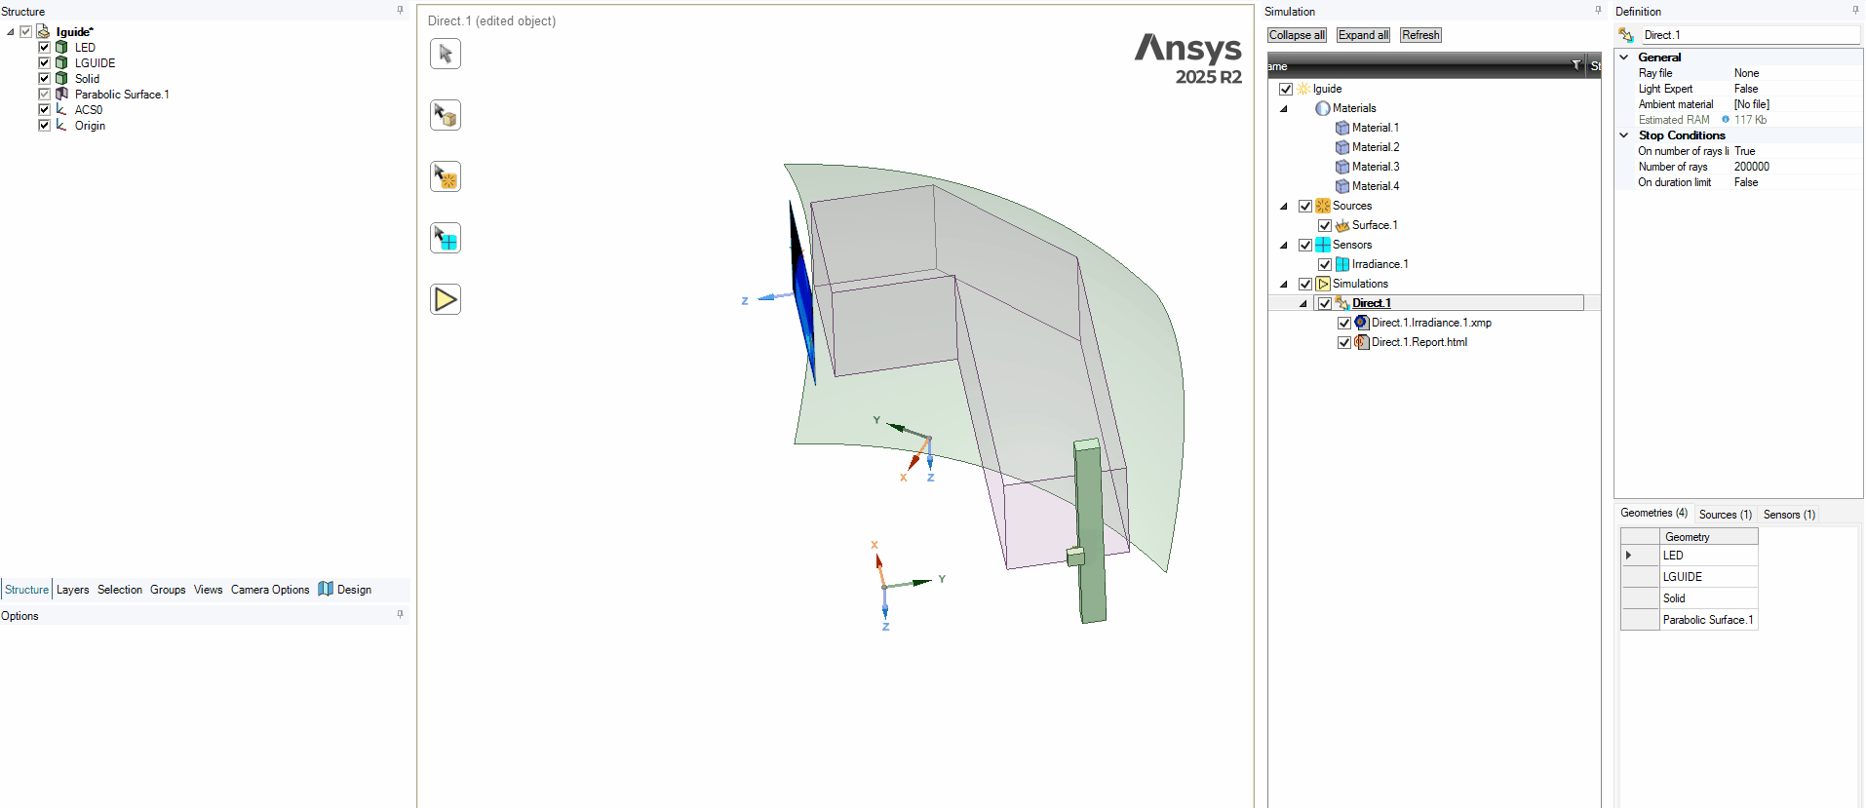Click the Material.3 cube icon
The width and height of the screenshot is (1866, 808).
1342,167
